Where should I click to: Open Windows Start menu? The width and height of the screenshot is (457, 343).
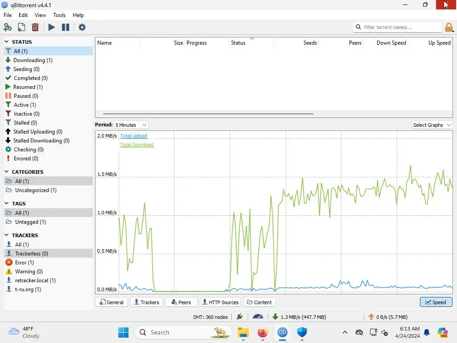pyautogui.click(x=123, y=332)
